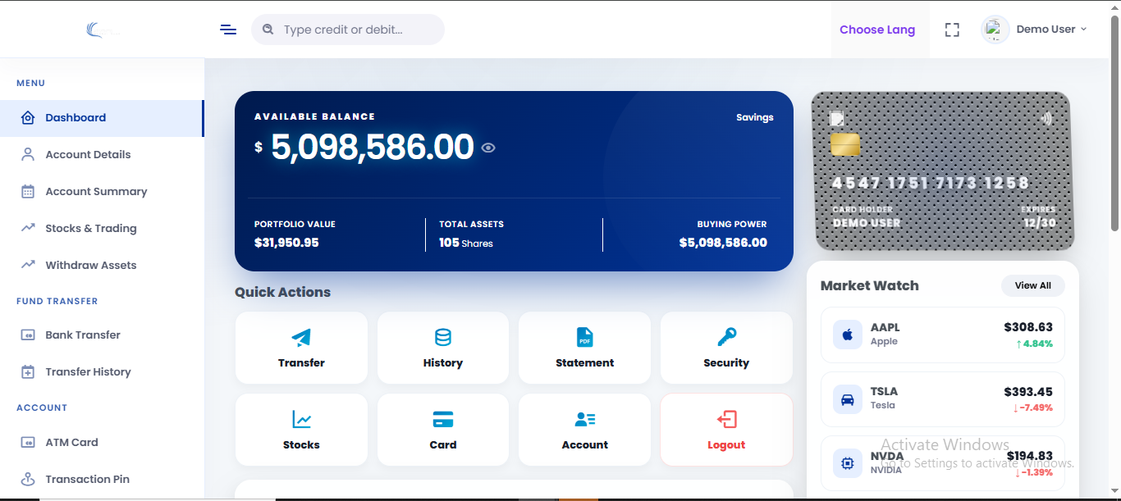Click the Tesla car icon
Viewport: 1121px width, 501px height.
pos(848,399)
